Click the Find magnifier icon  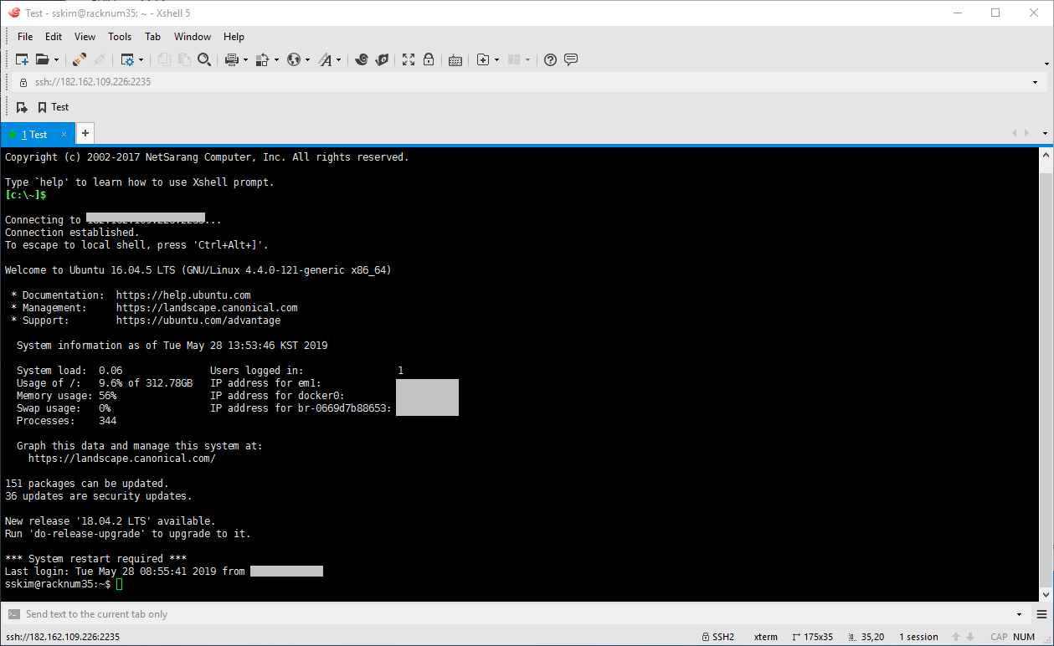point(204,59)
